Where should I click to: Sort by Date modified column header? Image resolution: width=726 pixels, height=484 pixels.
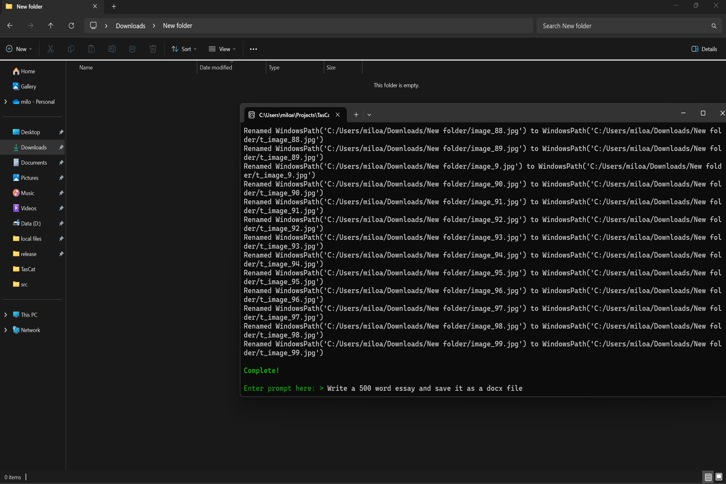(232, 68)
